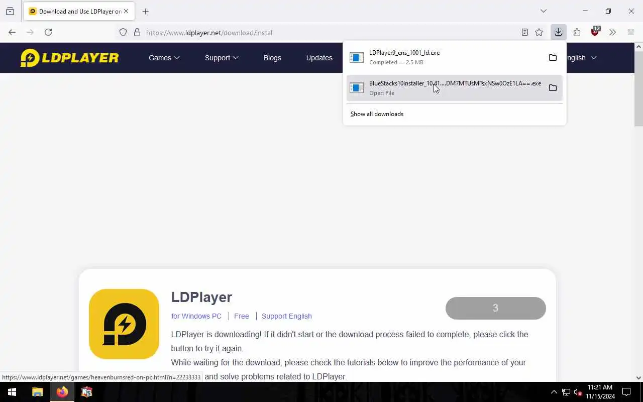
Task: Show BlueStacks installer in containing folder
Action: [553, 88]
